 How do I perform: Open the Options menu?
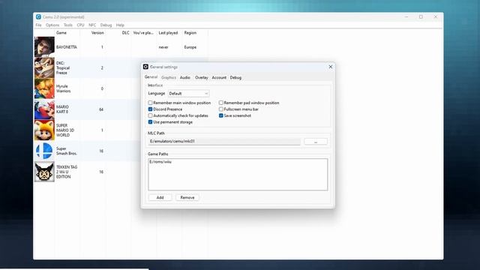coord(52,25)
